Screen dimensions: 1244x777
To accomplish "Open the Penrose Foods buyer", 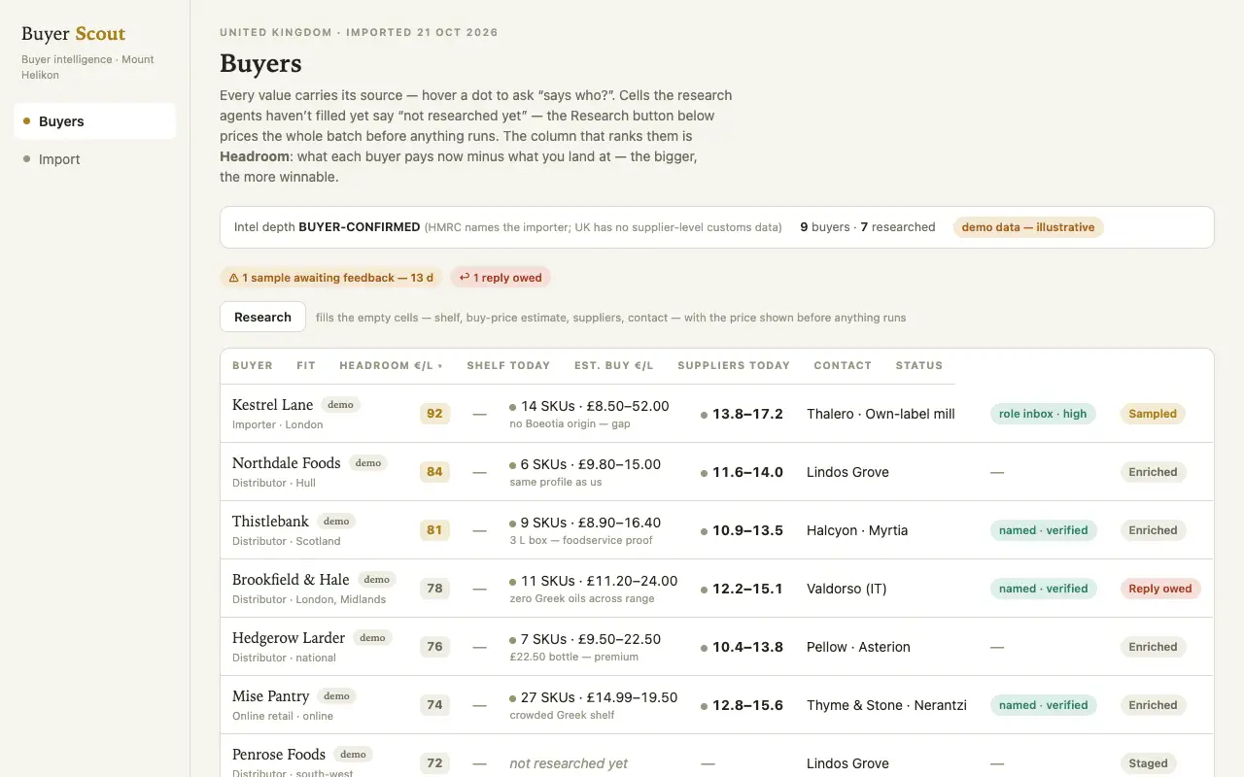I will (279, 755).
